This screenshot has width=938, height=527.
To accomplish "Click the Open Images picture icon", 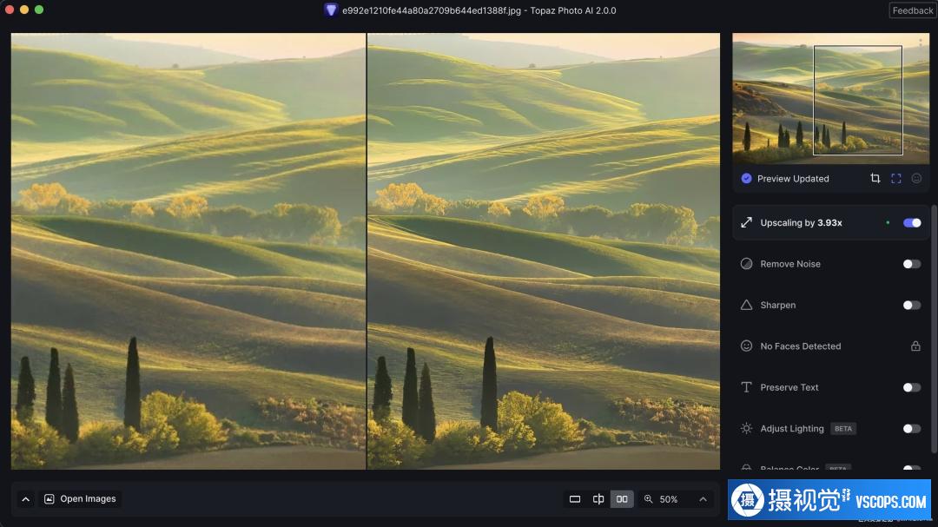I will tap(50, 499).
